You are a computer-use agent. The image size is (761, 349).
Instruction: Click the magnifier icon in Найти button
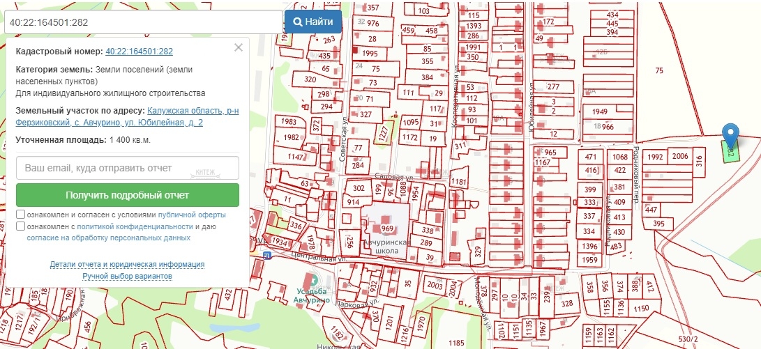[x=298, y=22]
